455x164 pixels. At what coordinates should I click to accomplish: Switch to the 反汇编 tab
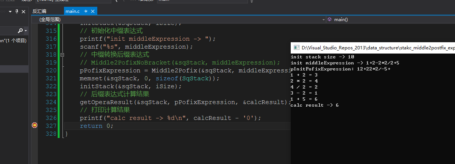point(39,11)
